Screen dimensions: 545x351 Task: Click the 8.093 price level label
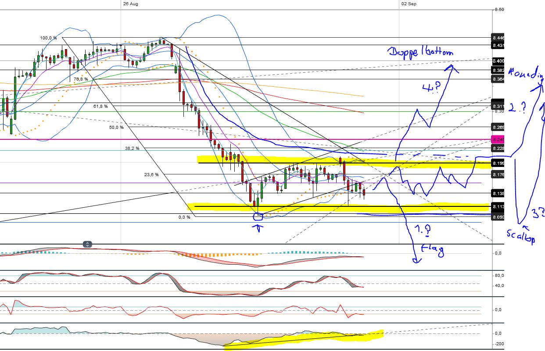pyautogui.click(x=498, y=216)
